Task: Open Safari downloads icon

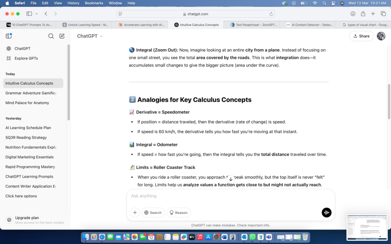Action: coord(353,14)
